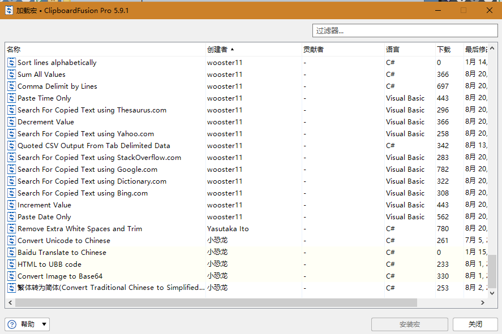The height and width of the screenshot is (334, 502).
Task: Select the HTML to UBB code icon
Action: 11,264
